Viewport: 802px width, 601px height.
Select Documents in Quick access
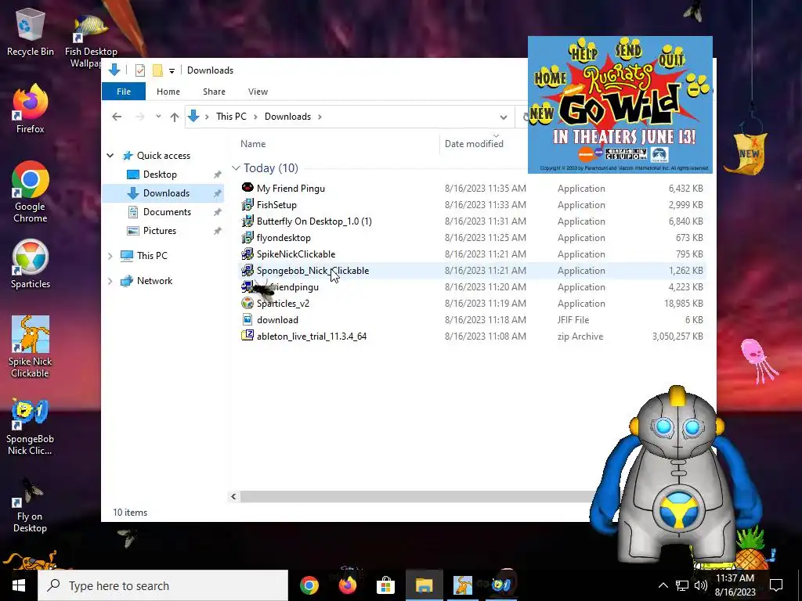167,211
